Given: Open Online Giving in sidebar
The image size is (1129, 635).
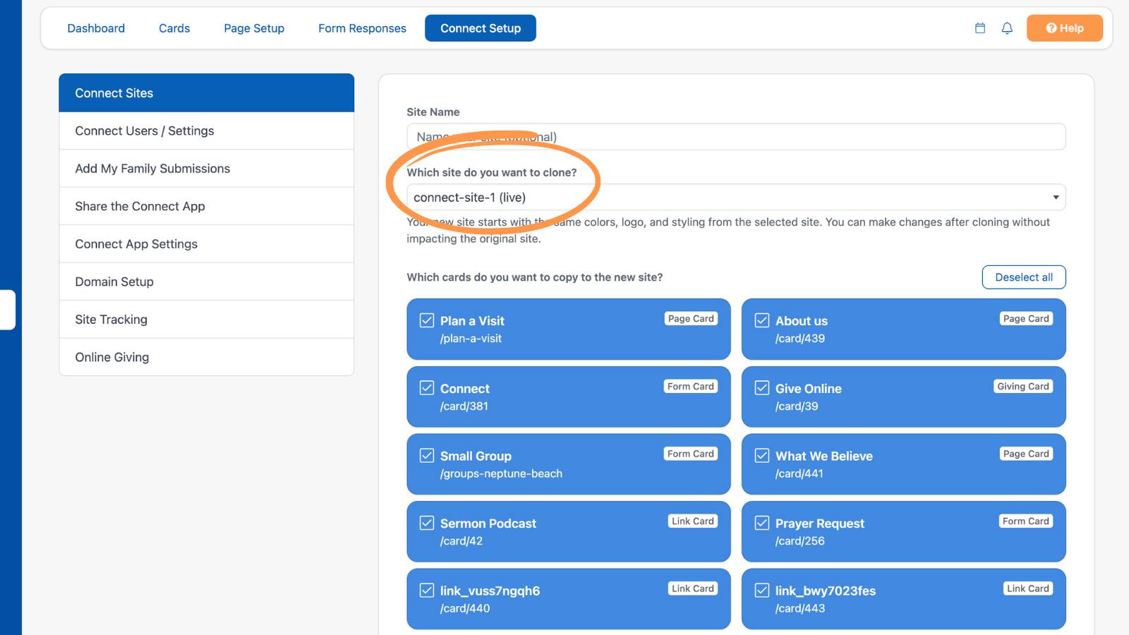Looking at the screenshot, I should click(x=207, y=357).
